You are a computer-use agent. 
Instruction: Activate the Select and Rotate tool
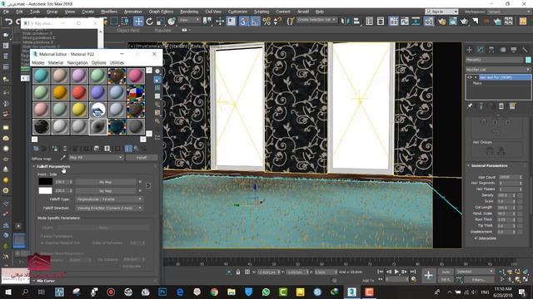[149, 22]
